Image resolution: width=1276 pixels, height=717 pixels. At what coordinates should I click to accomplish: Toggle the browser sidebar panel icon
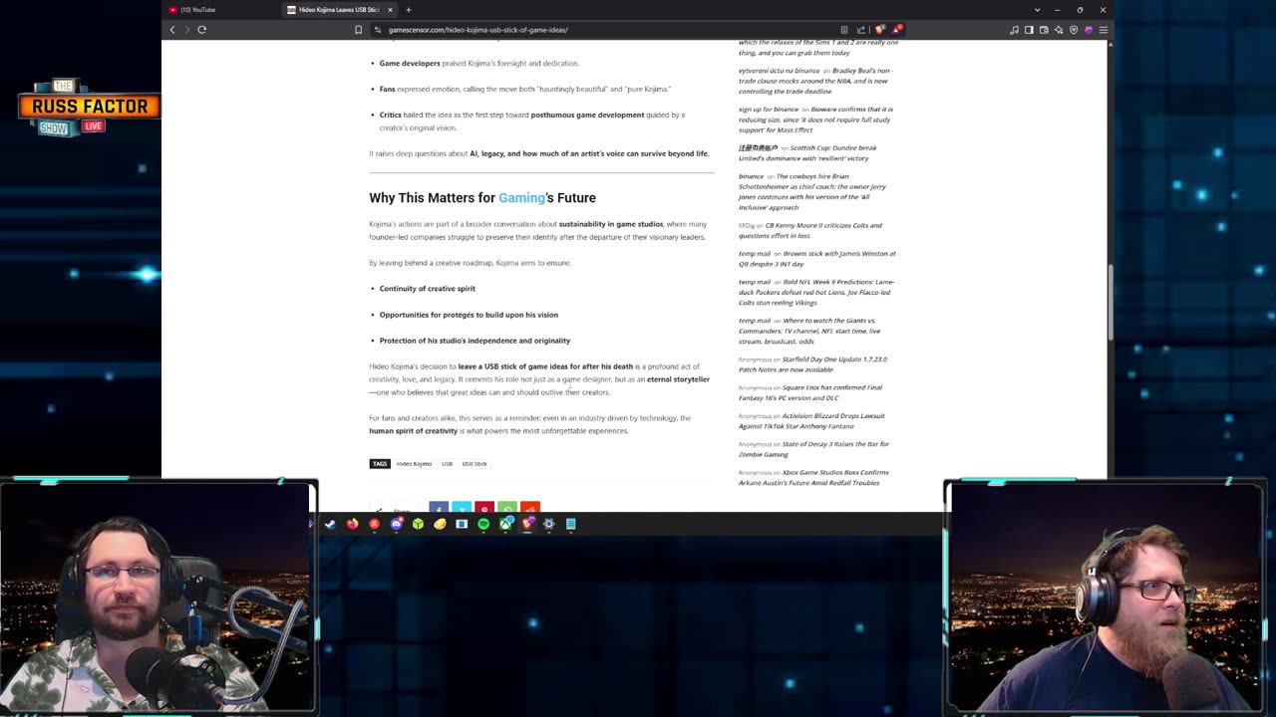pyautogui.click(x=1029, y=30)
